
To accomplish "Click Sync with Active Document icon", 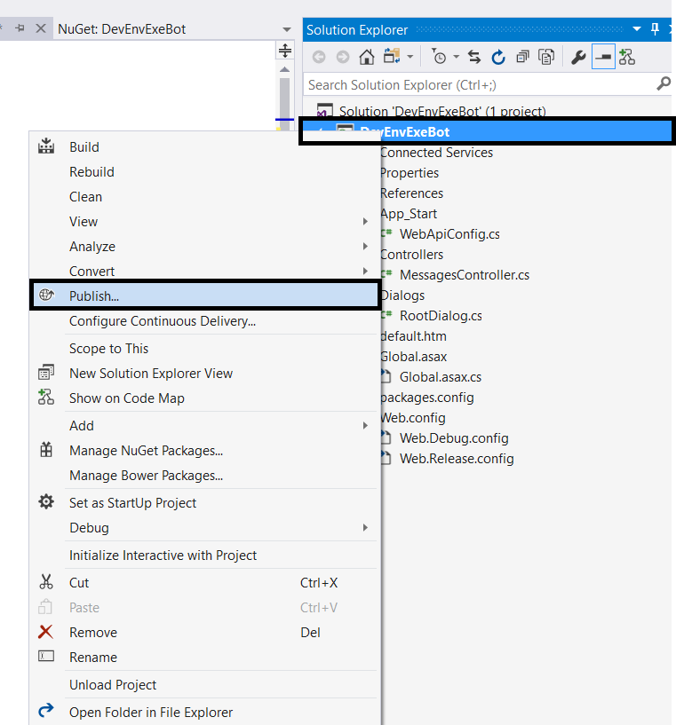I will coord(474,57).
